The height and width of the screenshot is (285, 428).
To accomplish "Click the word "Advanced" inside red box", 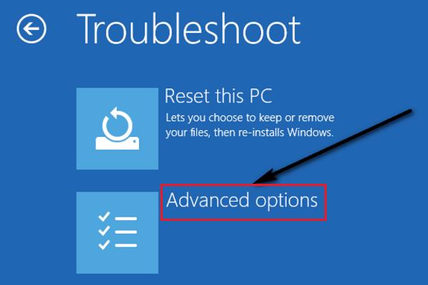I will [208, 199].
